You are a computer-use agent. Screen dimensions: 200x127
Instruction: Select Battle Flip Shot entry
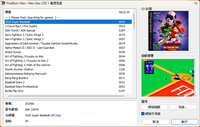coord(68,91)
